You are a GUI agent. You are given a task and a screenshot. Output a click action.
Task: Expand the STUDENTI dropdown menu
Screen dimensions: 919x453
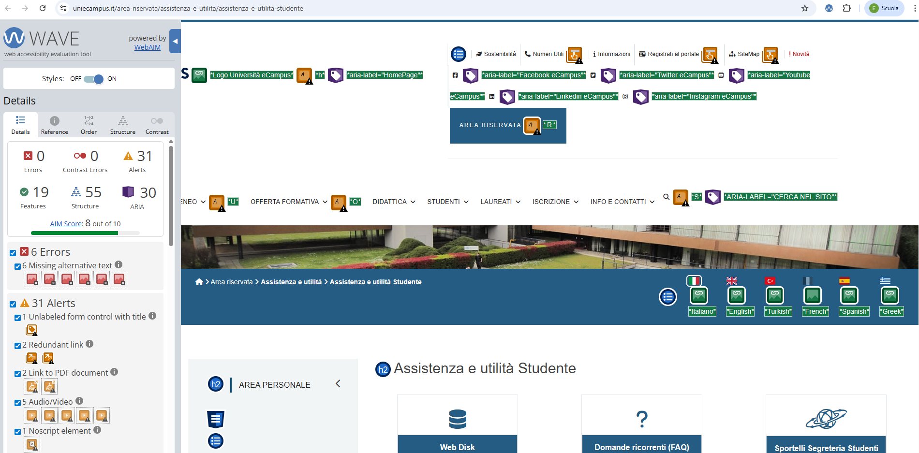447,202
